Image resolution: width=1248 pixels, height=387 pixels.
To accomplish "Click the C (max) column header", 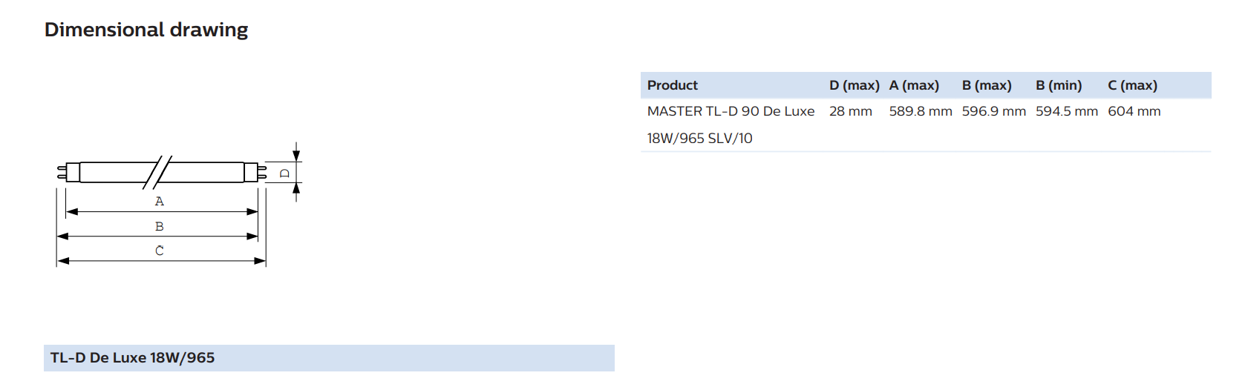I will [x=1133, y=85].
